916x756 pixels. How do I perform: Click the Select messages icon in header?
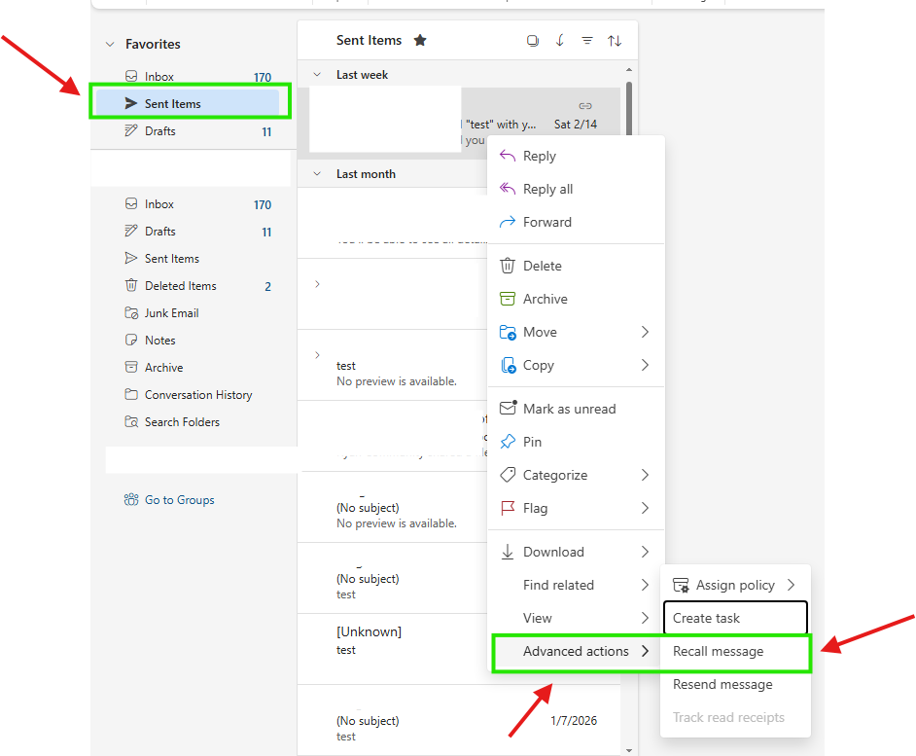point(532,40)
